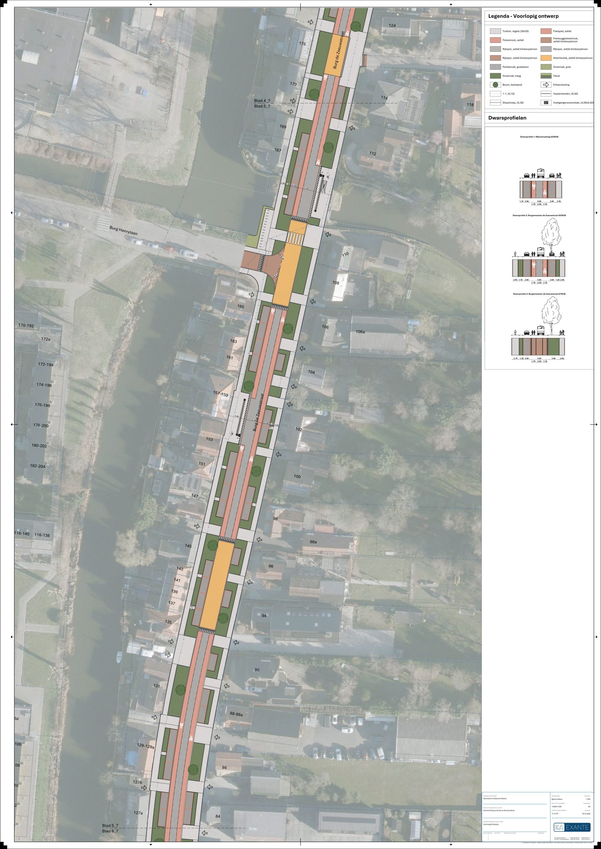Click the Voetgangersoversteek symbol in legend
This screenshot has height=849, width=601.
(546, 102)
